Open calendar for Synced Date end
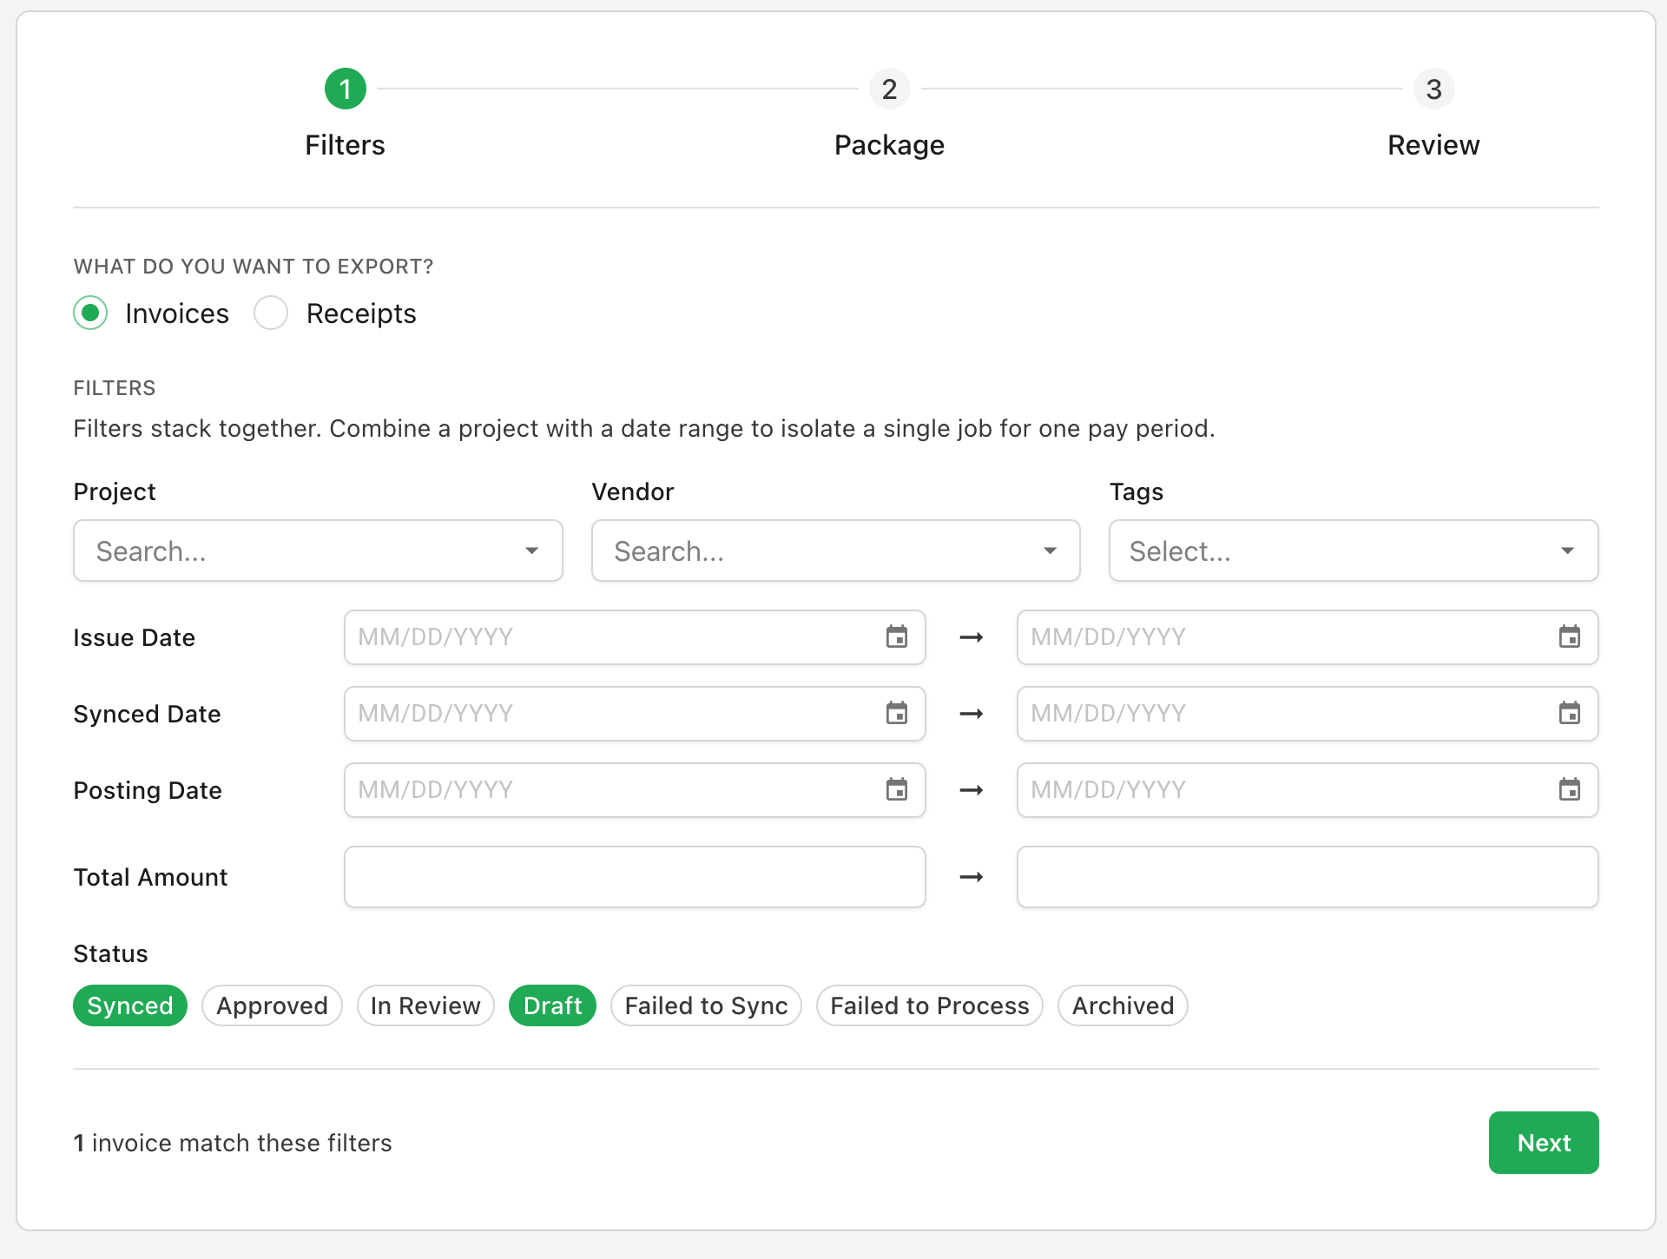 [x=1569, y=713]
